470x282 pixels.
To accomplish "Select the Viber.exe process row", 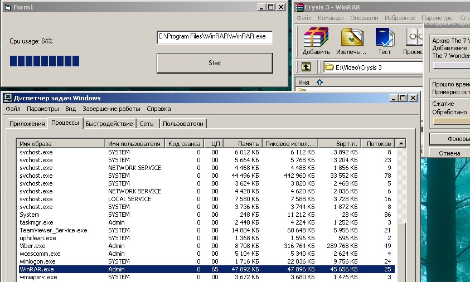I will 206,246.
